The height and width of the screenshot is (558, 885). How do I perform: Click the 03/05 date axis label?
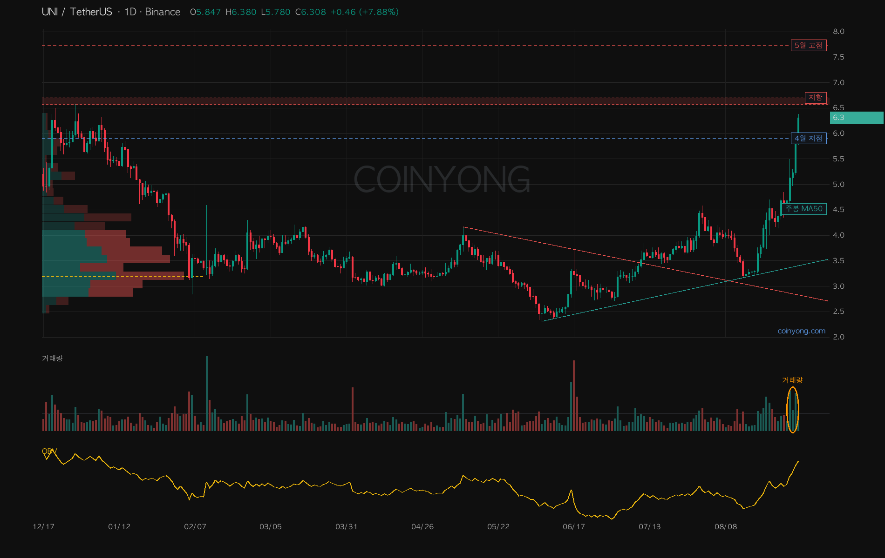click(x=271, y=527)
